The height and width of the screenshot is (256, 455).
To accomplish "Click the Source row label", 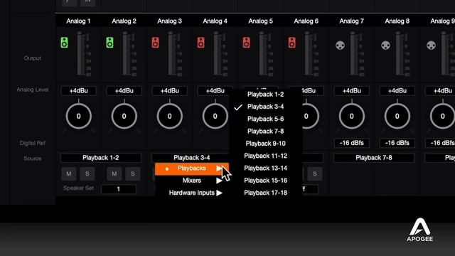I will [33, 159].
